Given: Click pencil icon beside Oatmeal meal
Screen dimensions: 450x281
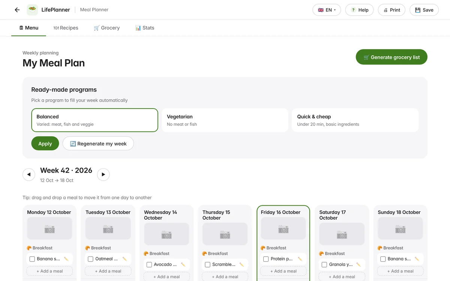Looking at the screenshot, I should coord(125,259).
